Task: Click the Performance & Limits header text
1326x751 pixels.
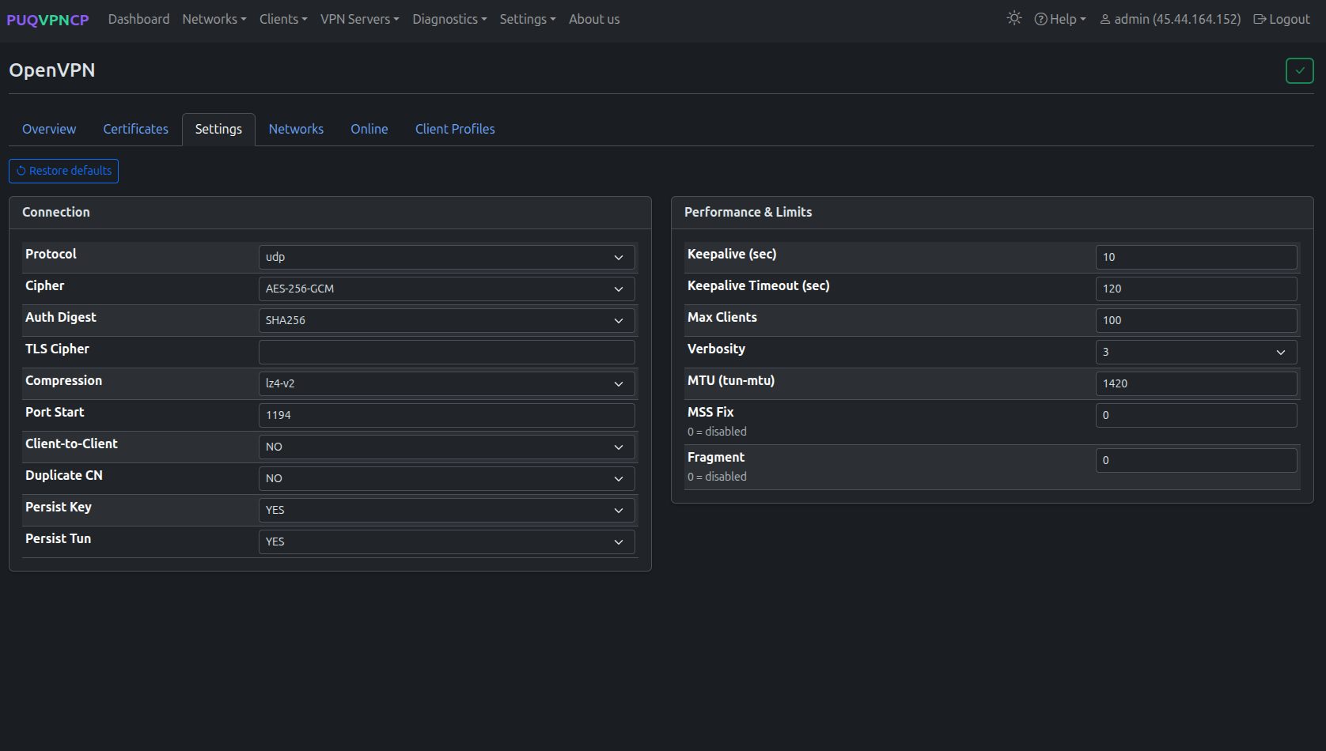Action: [748, 212]
